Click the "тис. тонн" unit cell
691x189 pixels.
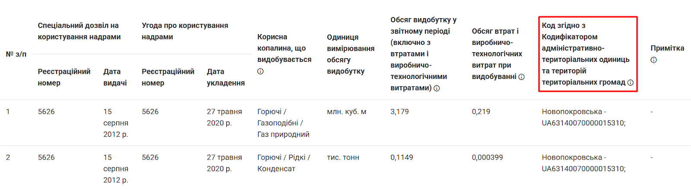tap(343, 157)
